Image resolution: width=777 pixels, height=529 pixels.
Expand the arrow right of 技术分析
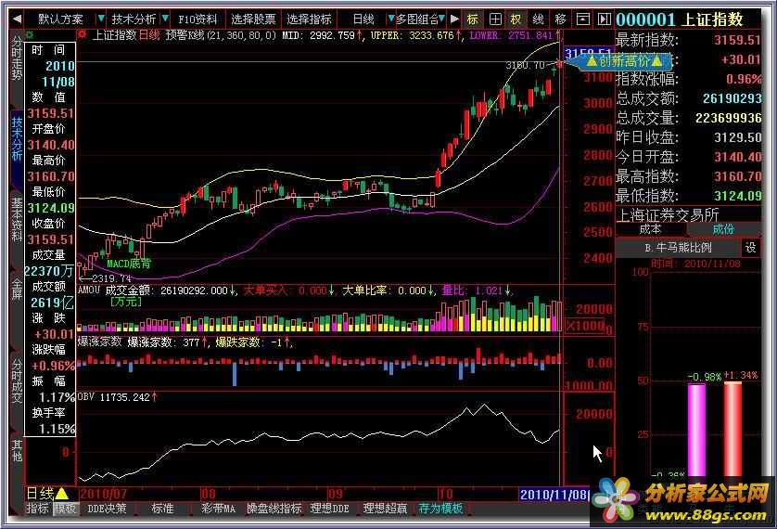pos(166,19)
